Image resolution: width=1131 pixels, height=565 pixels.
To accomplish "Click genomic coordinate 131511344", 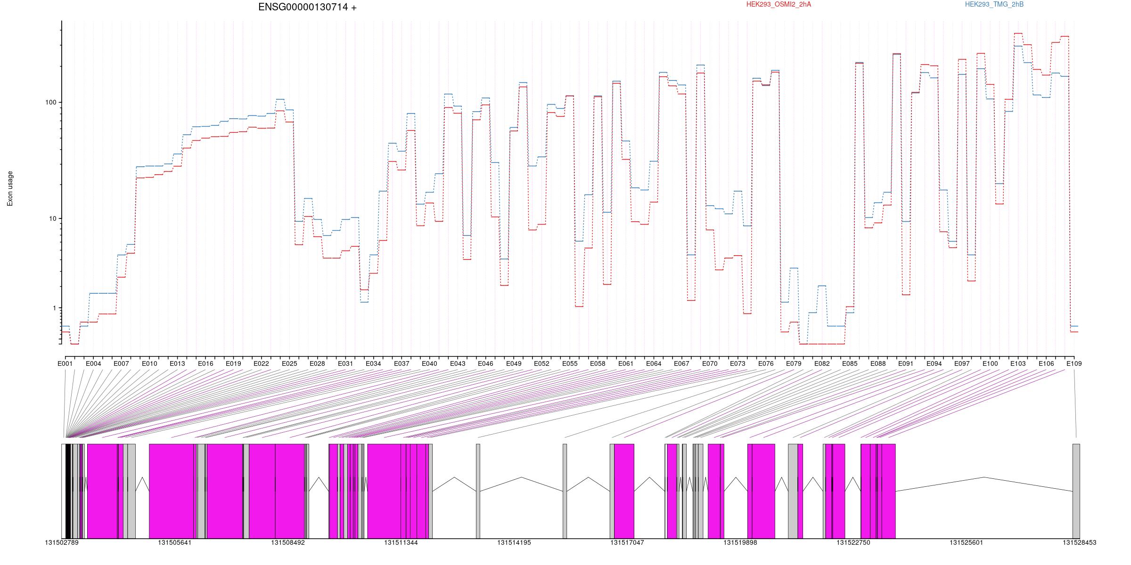I will click(401, 542).
